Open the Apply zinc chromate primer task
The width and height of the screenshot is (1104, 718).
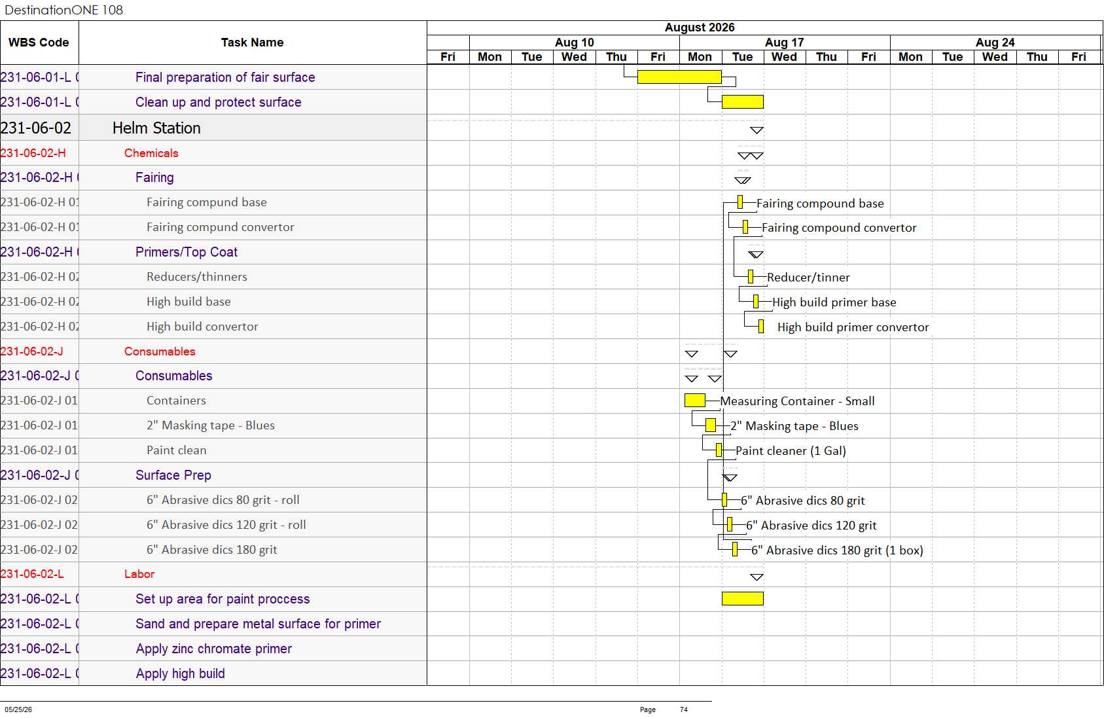pyautogui.click(x=213, y=648)
